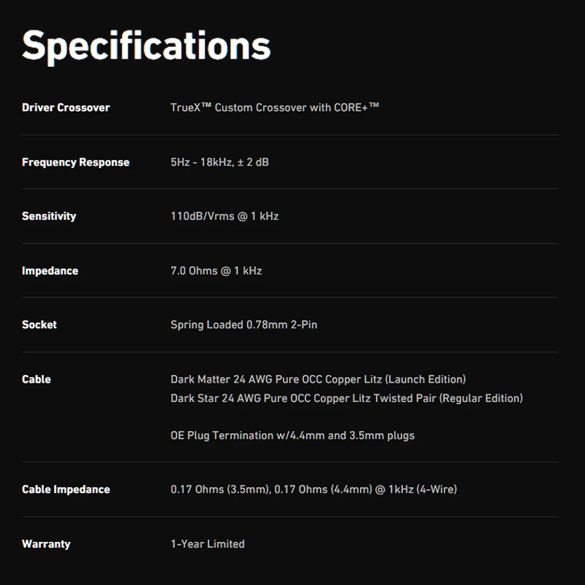
Task: Click TrueX Custom Crossover with CORE+ text
Action: (x=275, y=107)
